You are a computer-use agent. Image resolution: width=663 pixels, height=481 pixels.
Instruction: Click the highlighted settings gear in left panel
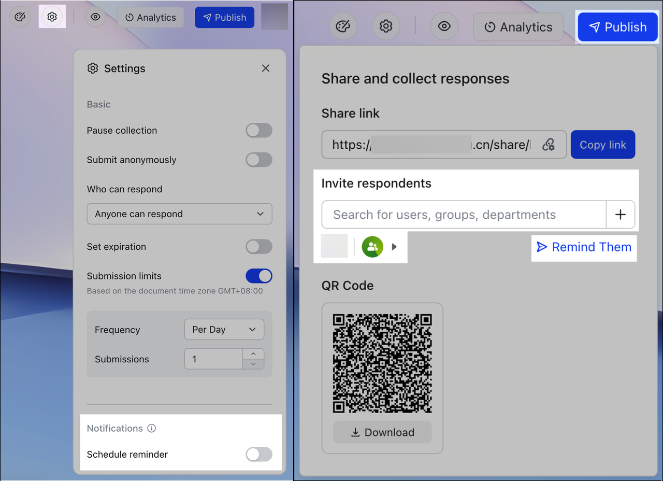tap(52, 17)
